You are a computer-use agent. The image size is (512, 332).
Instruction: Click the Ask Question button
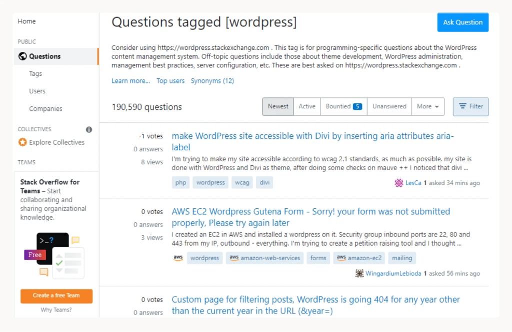pos(462,22)
